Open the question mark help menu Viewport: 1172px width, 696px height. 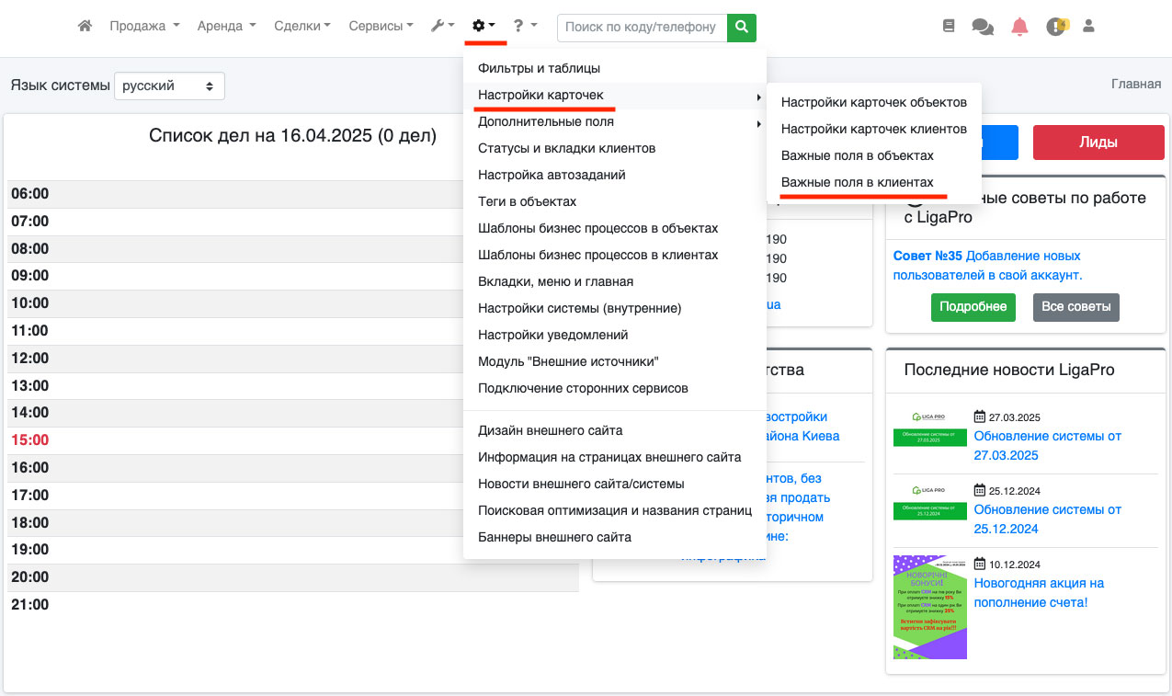[x=524, y=27]
